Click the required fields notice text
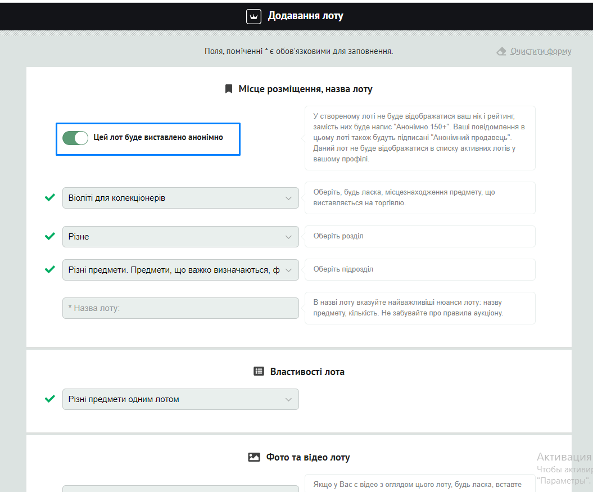The image size is (593, 492). [x=299, y=51]
